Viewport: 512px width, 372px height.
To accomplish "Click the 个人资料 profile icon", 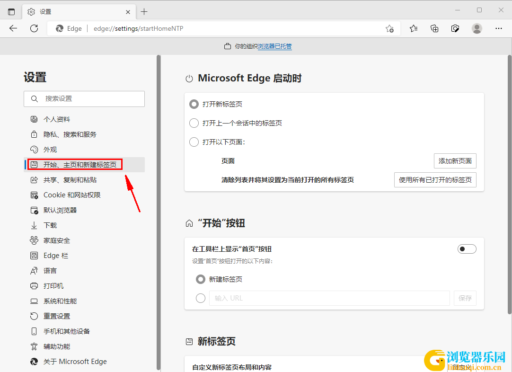I will pyautogui.click(x=34, y=119).
